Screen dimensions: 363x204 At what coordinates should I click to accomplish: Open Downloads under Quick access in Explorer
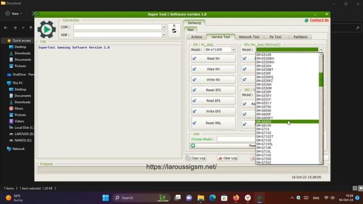click(22, 53)
